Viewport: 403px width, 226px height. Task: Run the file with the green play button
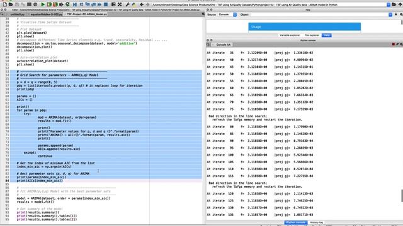coord(43,4)
